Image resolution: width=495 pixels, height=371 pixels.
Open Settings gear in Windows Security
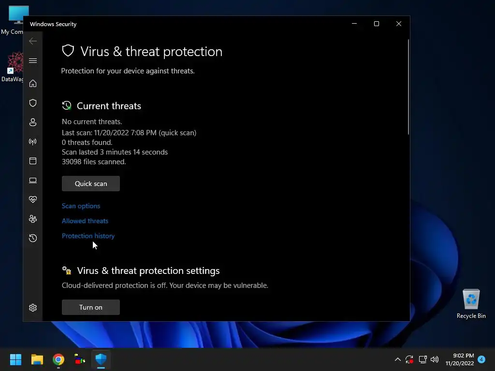point(33,308)
